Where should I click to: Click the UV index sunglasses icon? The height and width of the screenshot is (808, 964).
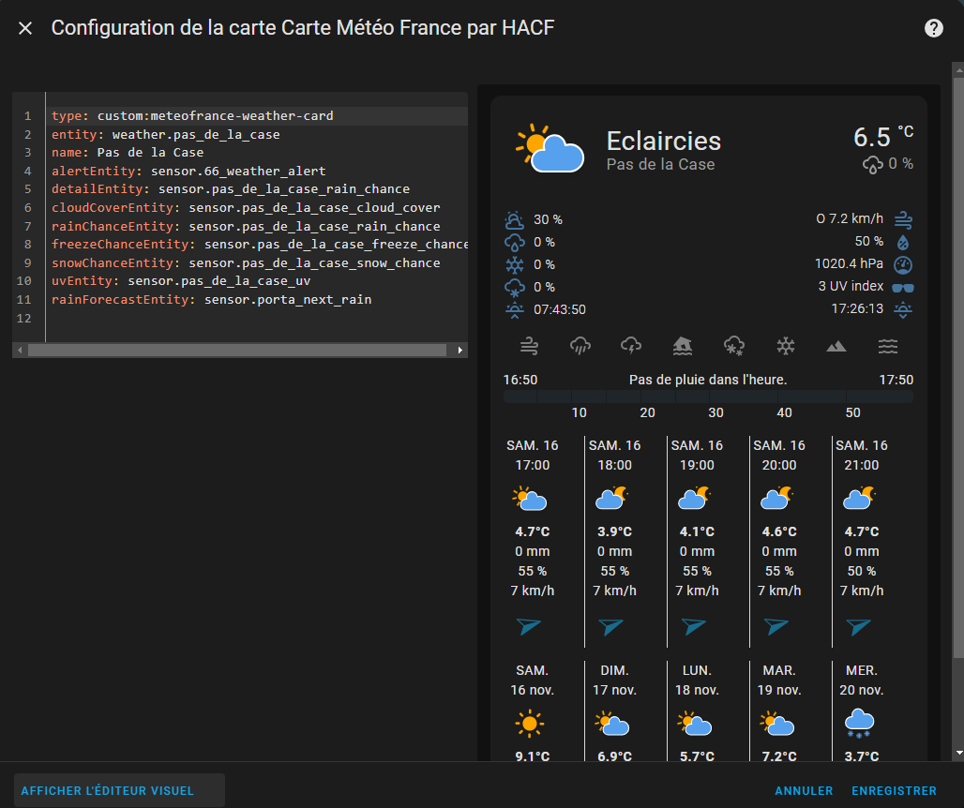point(903,287)
